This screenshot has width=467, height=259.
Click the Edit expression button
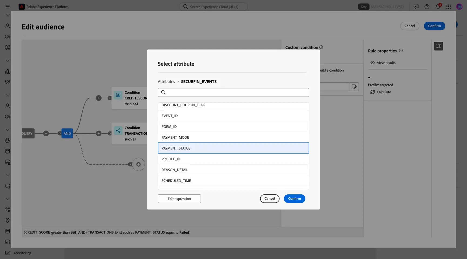click(x=179, y=199)
